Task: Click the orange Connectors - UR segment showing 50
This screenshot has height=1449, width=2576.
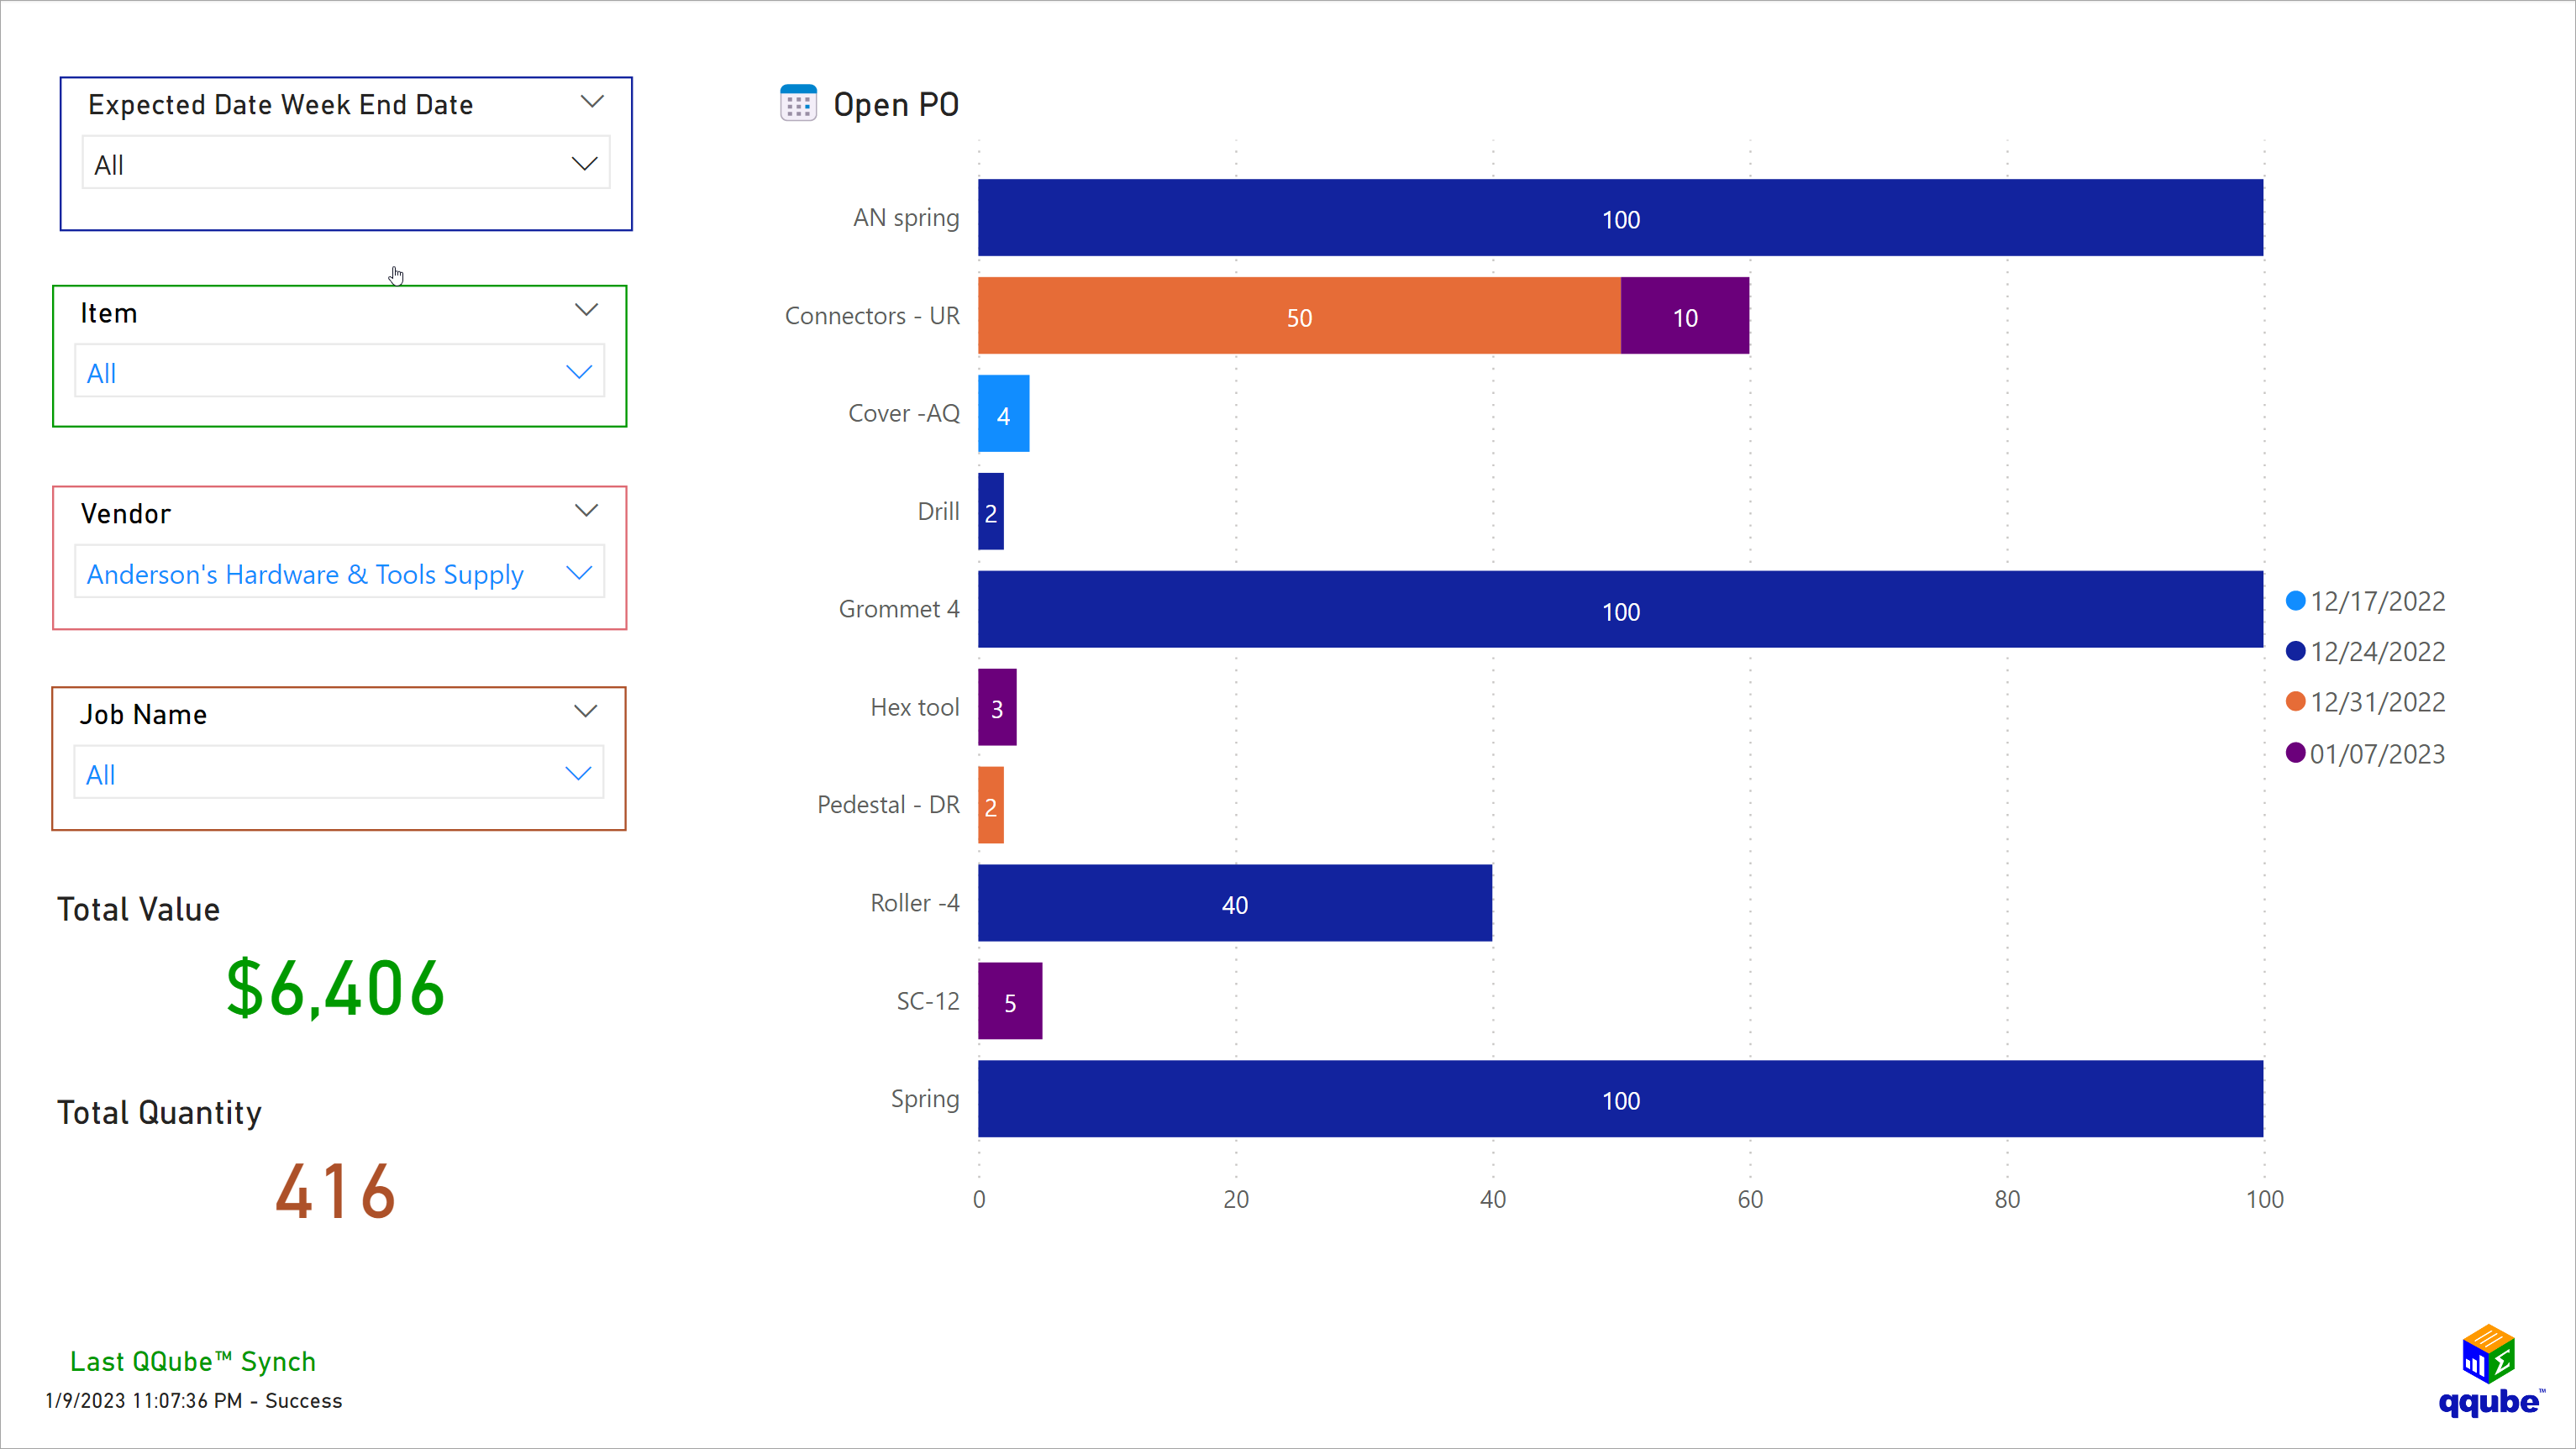Action: [1300, 317]
